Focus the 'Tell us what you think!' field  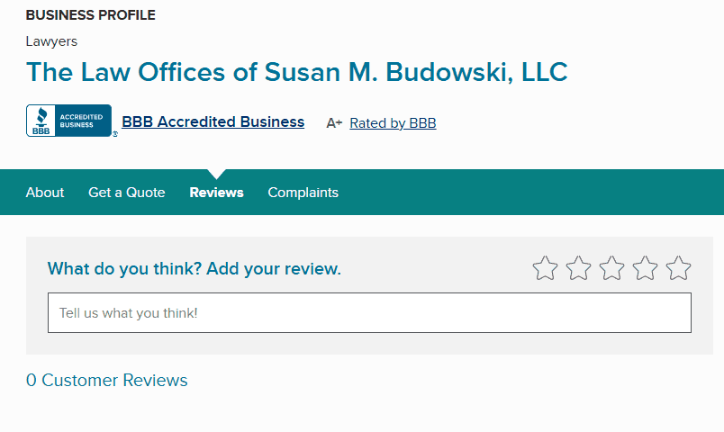click(x=369, y=313)
